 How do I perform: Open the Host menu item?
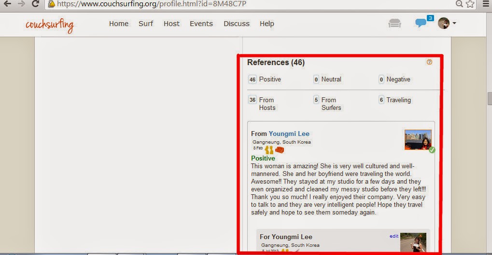click(171, 24)
